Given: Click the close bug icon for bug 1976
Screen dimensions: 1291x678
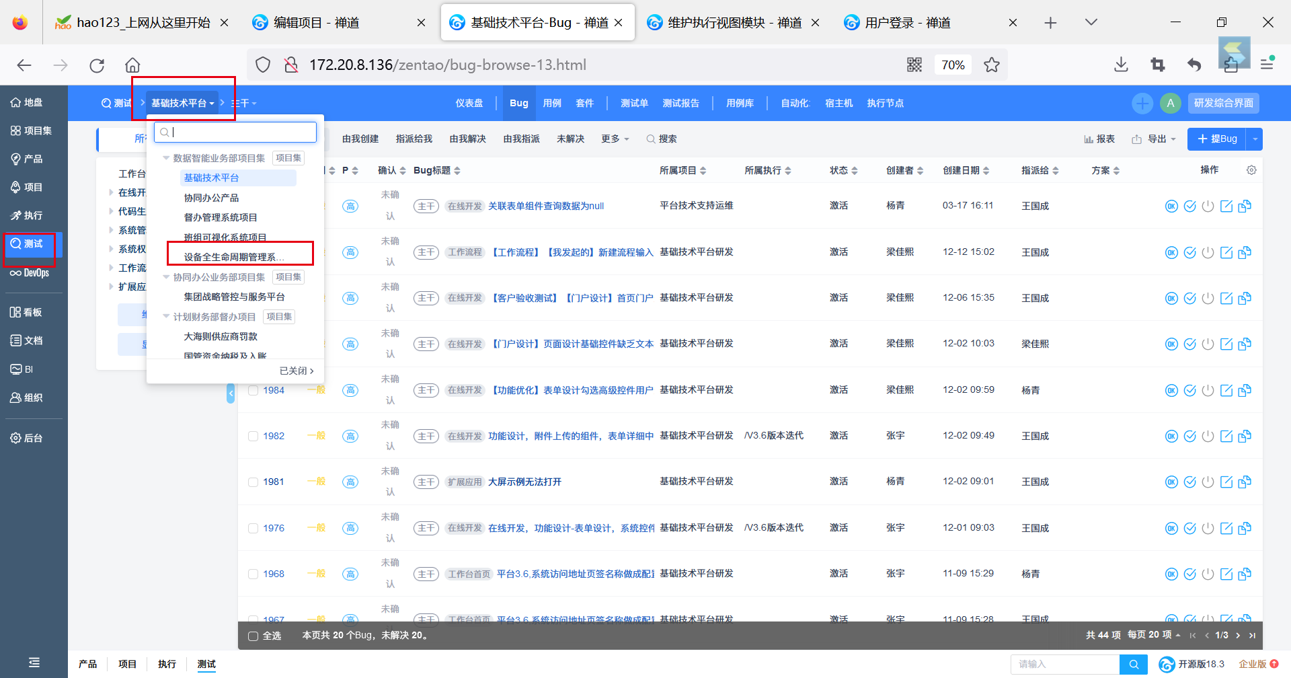Looking at the screenshot, I should click(1208, 528).
